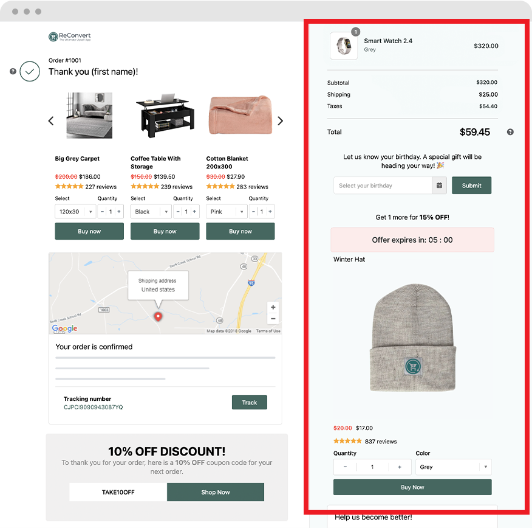Click the Your order is confirmed heading
The height and width of the screenshot is (528, 532).
point(94,347)
